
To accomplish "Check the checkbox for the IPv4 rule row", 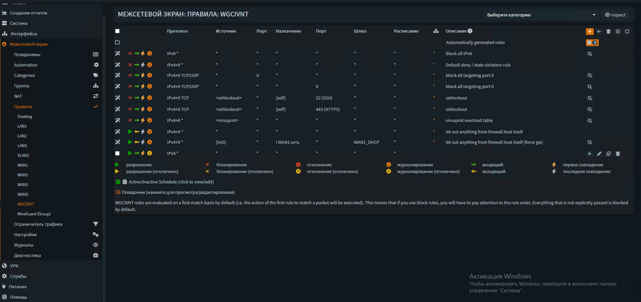I will [118, 154].
